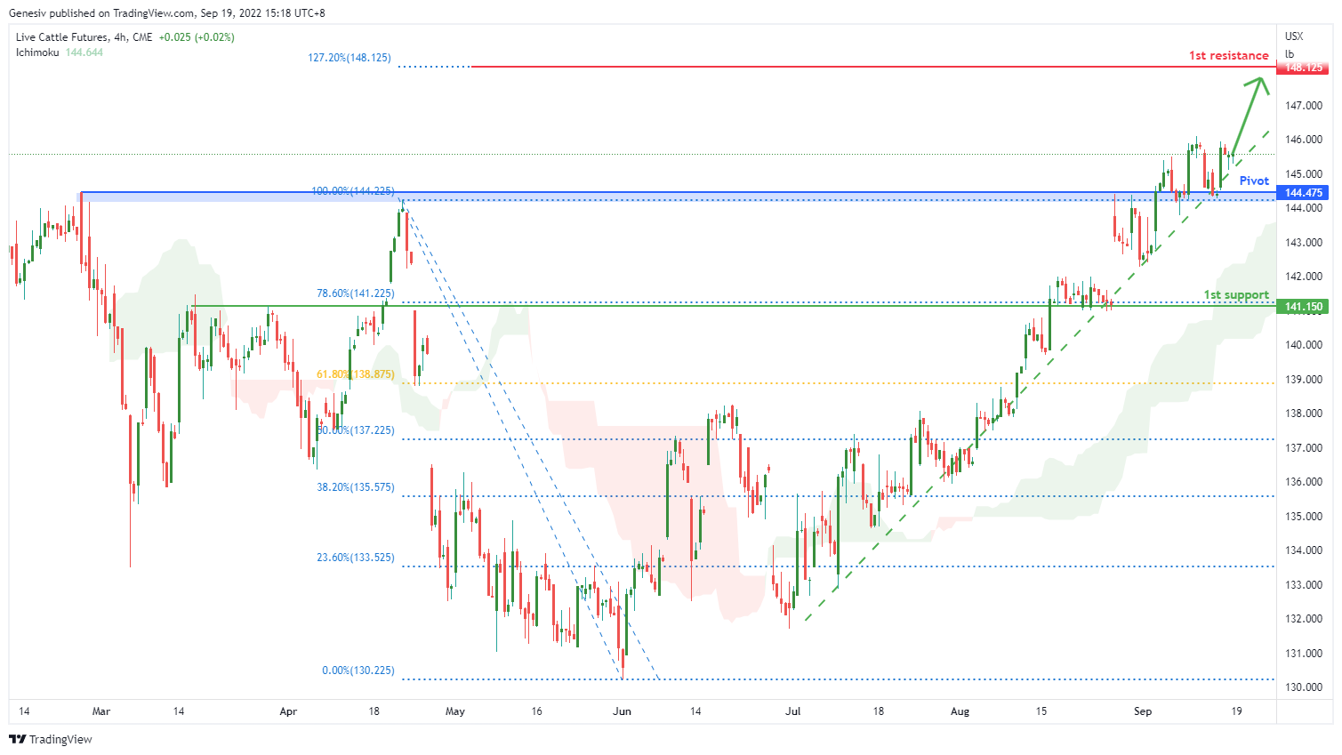Click the 148.125 red price label
Viewport: 1342px width, 755px height.
coord(1304,68)
